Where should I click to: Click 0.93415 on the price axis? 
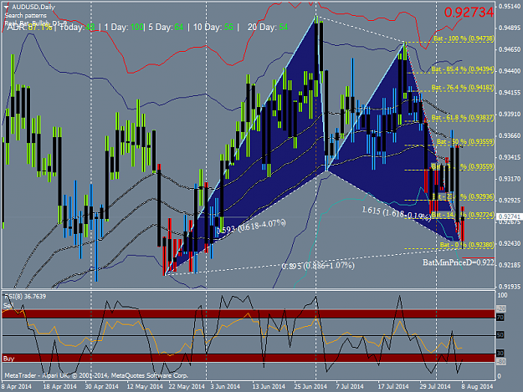point(510,157)
